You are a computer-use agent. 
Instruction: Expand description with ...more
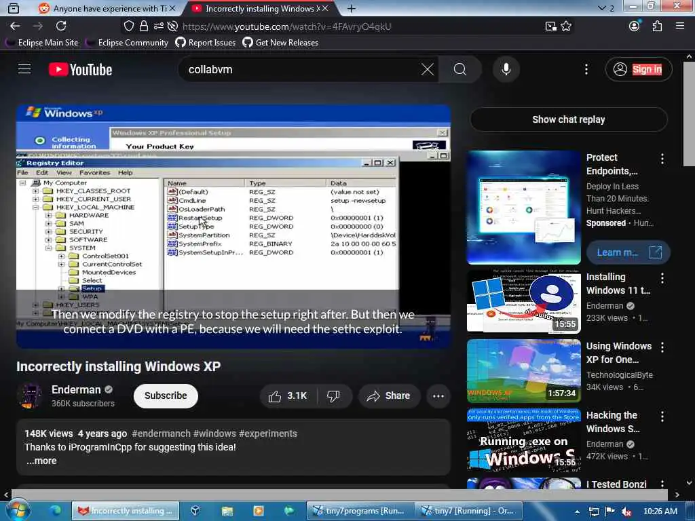[x=41, y=461]
